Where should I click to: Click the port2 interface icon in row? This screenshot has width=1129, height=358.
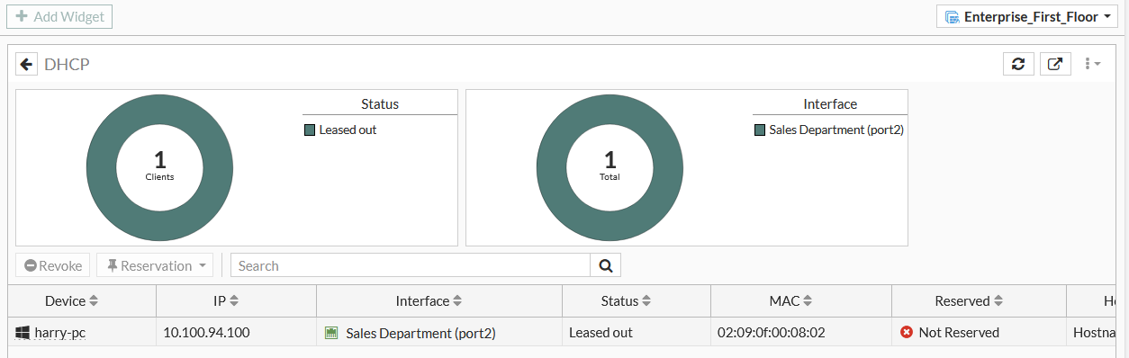pos(331,333)
